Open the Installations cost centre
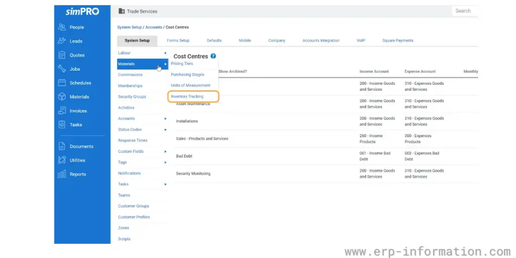Screen dimensions: 516x258 pos(187,121)
